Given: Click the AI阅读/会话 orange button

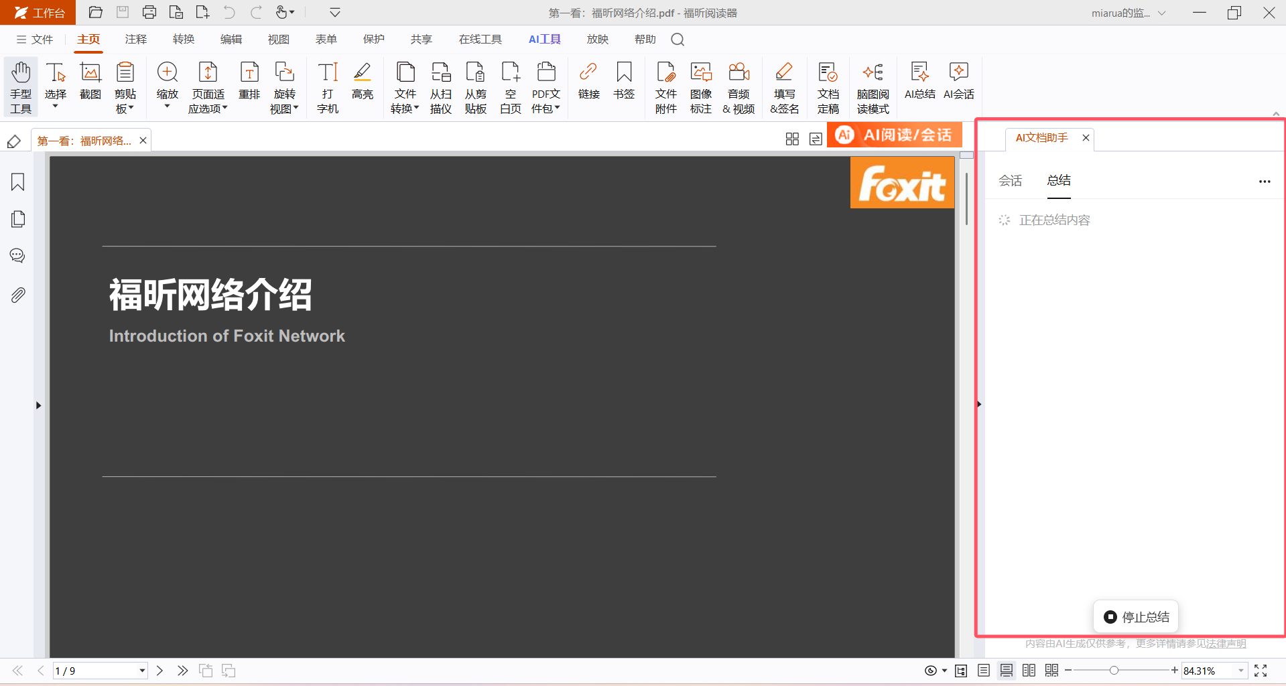Looking at the screenshot, I should click(x=895, y=135).
